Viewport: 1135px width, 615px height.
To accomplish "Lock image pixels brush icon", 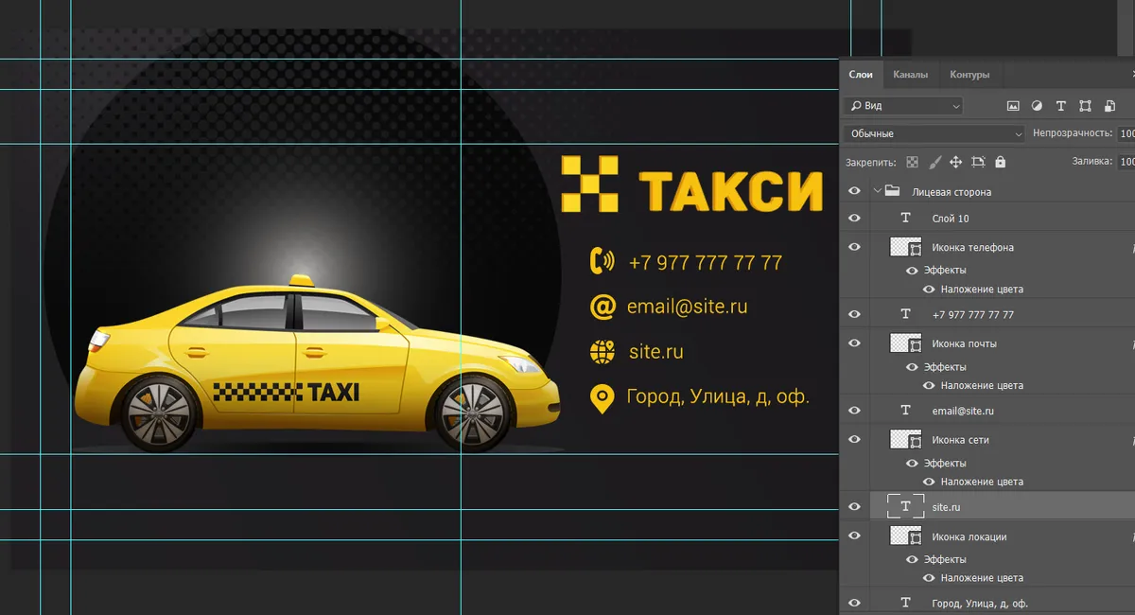I will 934,162.
